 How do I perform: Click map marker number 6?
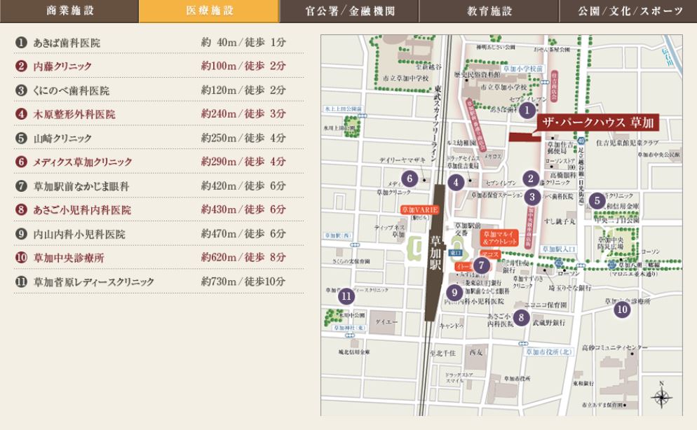click(x=410, y=179)
